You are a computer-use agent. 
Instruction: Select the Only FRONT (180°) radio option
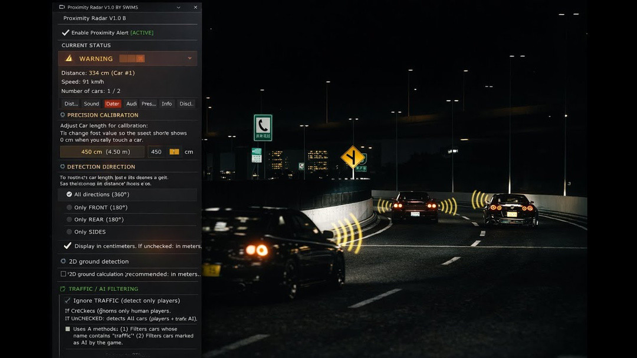[x=69, y=208]
